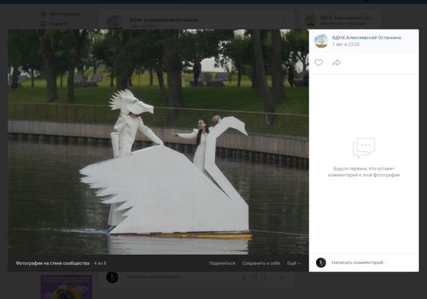Click background community avatar in right column
Screen dimensions: 427x299
coord(311,21)
